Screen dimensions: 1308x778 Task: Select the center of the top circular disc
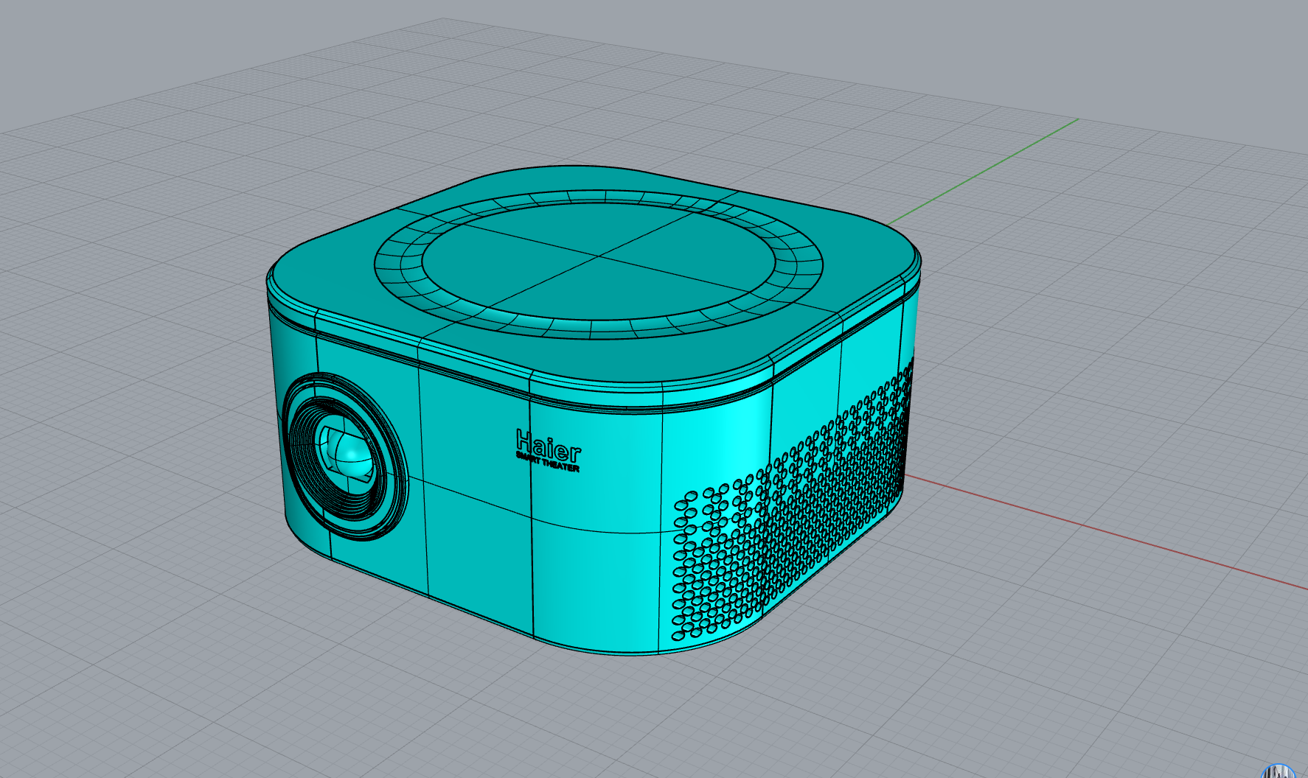pos(597,258)
